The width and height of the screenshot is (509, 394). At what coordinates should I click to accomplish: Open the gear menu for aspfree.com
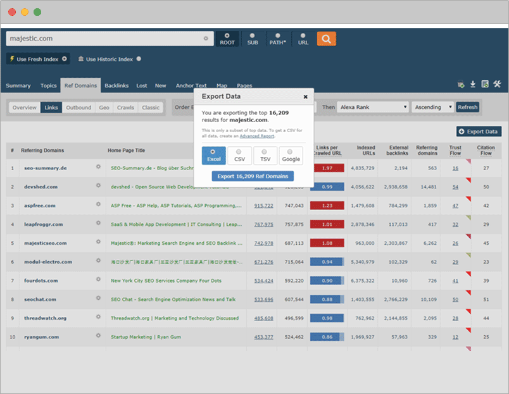(98, 204)
